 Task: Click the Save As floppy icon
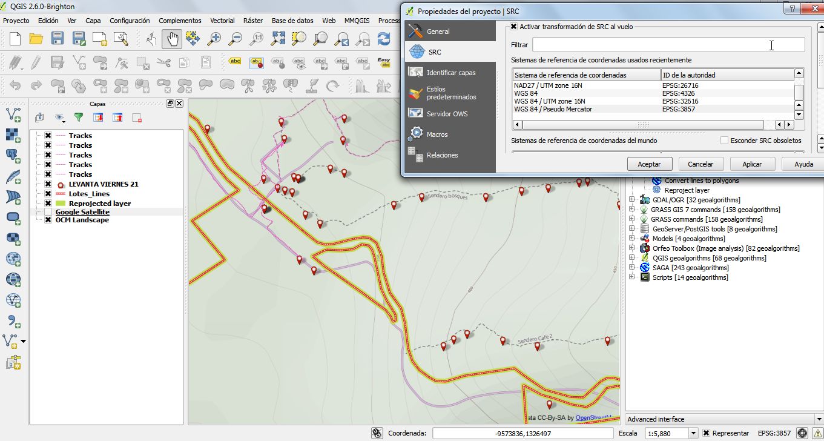(79, 39)
